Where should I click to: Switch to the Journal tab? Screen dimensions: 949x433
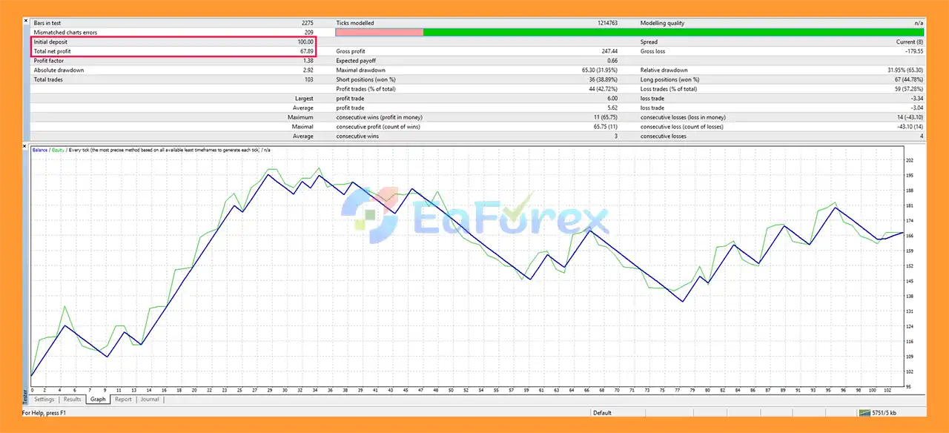click(150, 400)
